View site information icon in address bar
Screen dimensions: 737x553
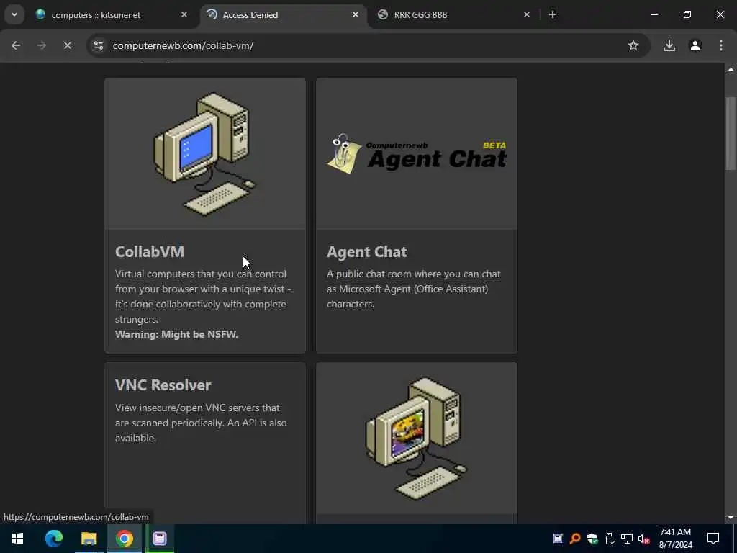[98, 45]
